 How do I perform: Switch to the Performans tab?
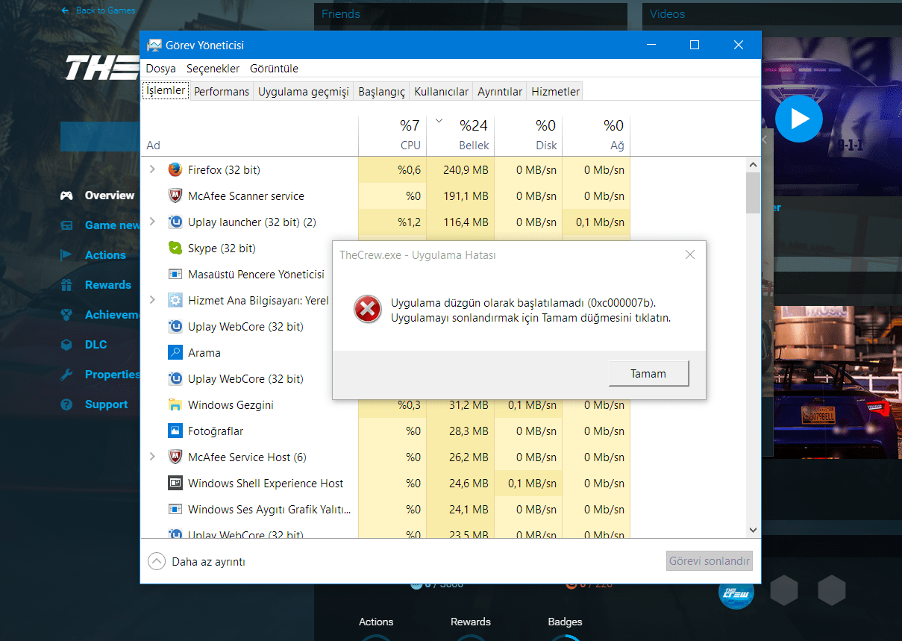pyautogui.click(x=222, y=92)
